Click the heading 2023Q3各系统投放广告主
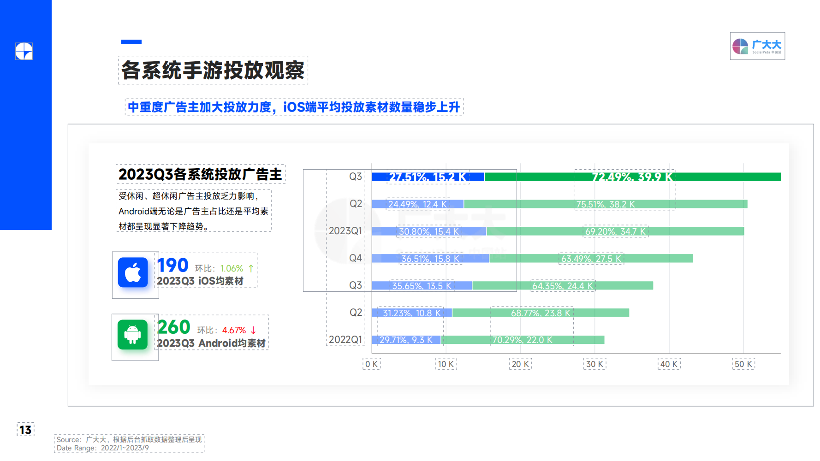820x461 pixels. pos(200,174)
